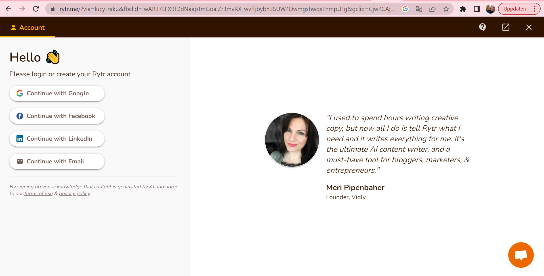Bookmark this page with the star icon
This screenshot has width=544, height=276.
(x=446, y=9)
